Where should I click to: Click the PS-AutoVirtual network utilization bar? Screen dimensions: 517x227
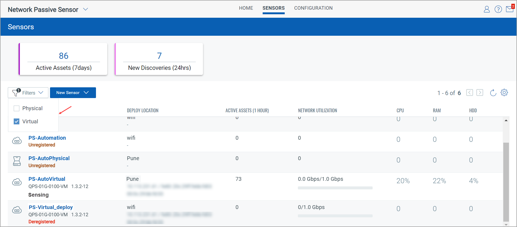pyautogui.click(x=335, y=188)
